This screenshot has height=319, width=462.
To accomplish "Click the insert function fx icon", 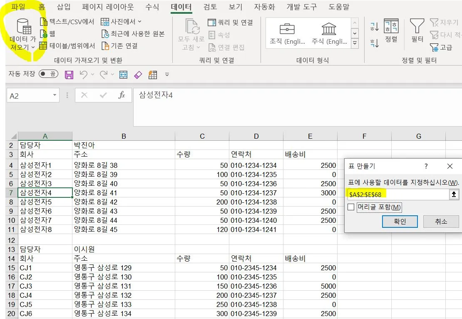I will click(x=122, y=95).
